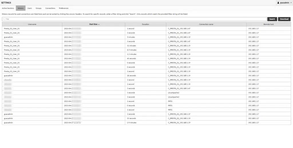Click the Download button
Viewport: 293px width, 148px height.
pos(284,19)
